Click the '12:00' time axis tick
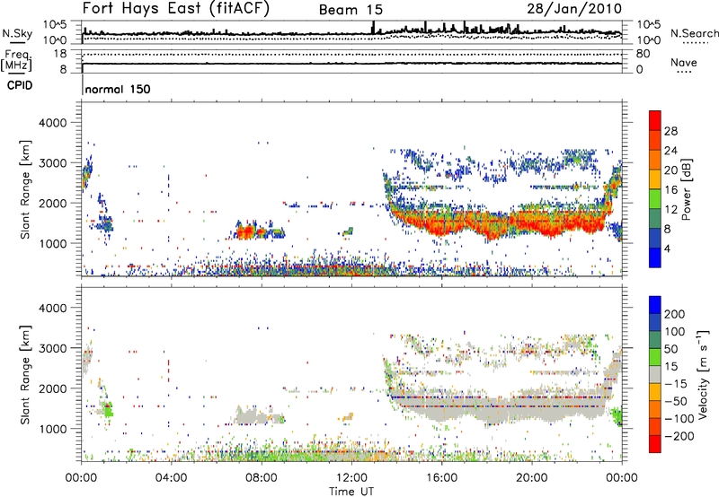 click(351, 478)
